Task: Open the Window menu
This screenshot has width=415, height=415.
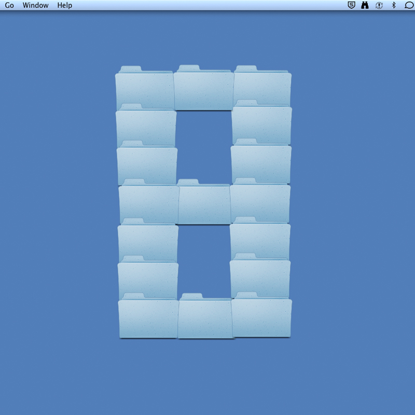Action: point(35,5)
